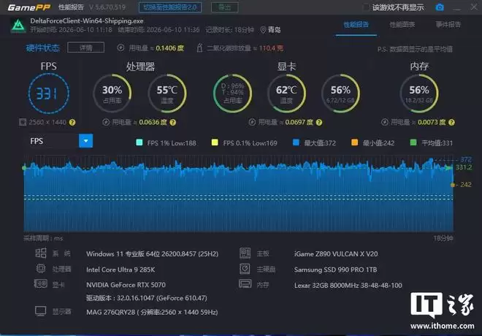Click the Samsung SSD 990 PRO 1TB text
The width and height of the screenshot is (482, 336).
[335, 270]
